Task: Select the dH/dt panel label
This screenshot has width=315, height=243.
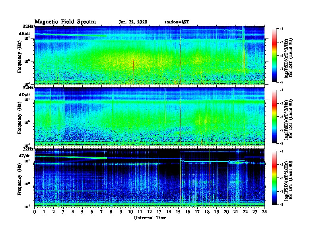Action: tap(25, 33)
